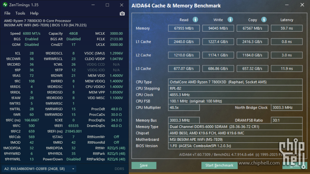
Task: Click the CPU Multiplier 48.5x field
Action: click(184, 107)
